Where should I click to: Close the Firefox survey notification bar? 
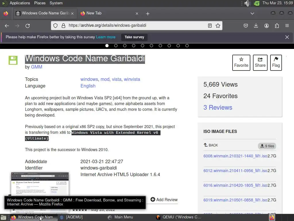point(287,37)
